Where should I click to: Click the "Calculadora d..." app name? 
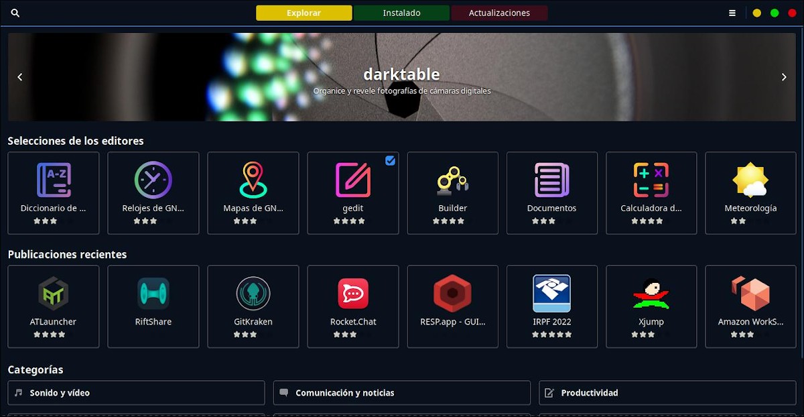click(651, 208)
